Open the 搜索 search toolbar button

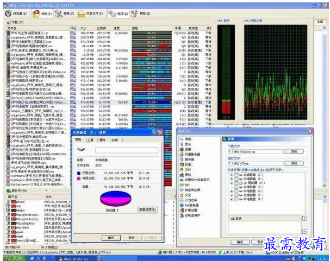65,14
